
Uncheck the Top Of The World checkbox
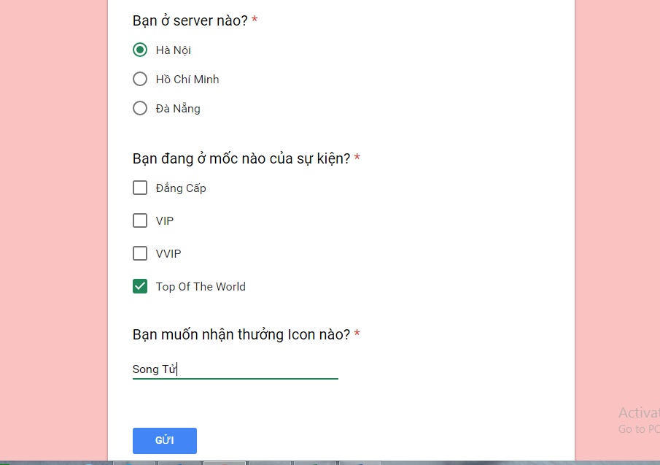pyautogui.click(x=140, y=286)
